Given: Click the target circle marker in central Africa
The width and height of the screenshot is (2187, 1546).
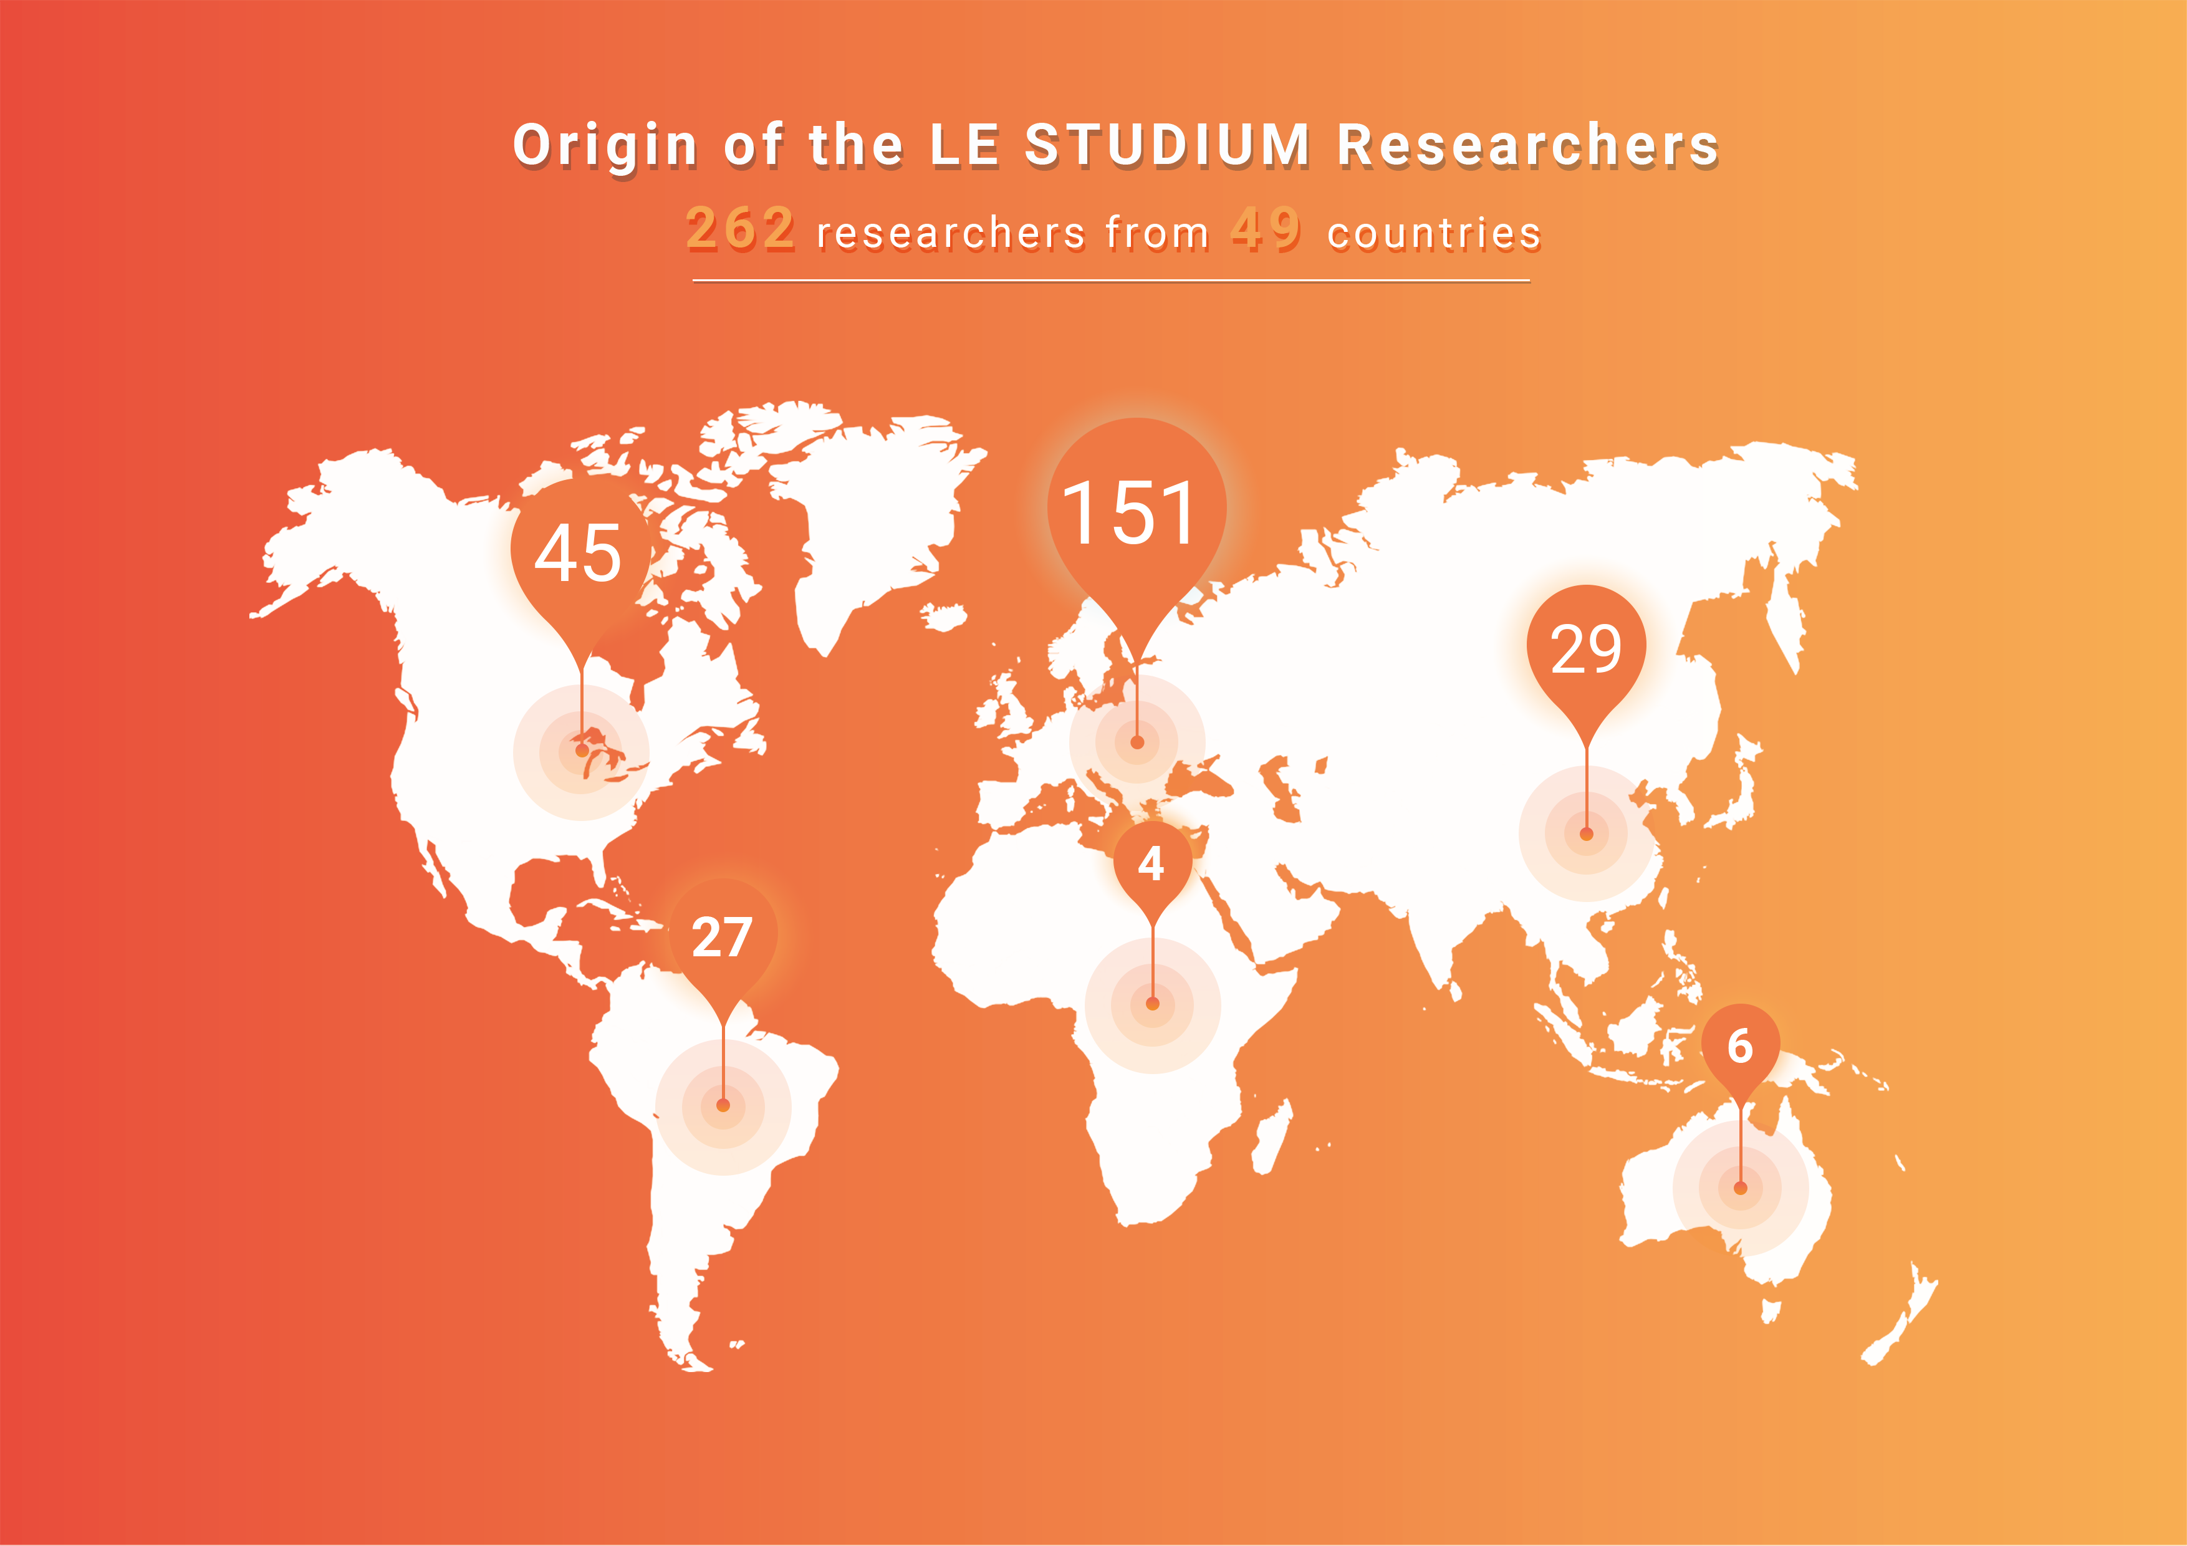Looking at the screenshot, I should 1153,1005.
